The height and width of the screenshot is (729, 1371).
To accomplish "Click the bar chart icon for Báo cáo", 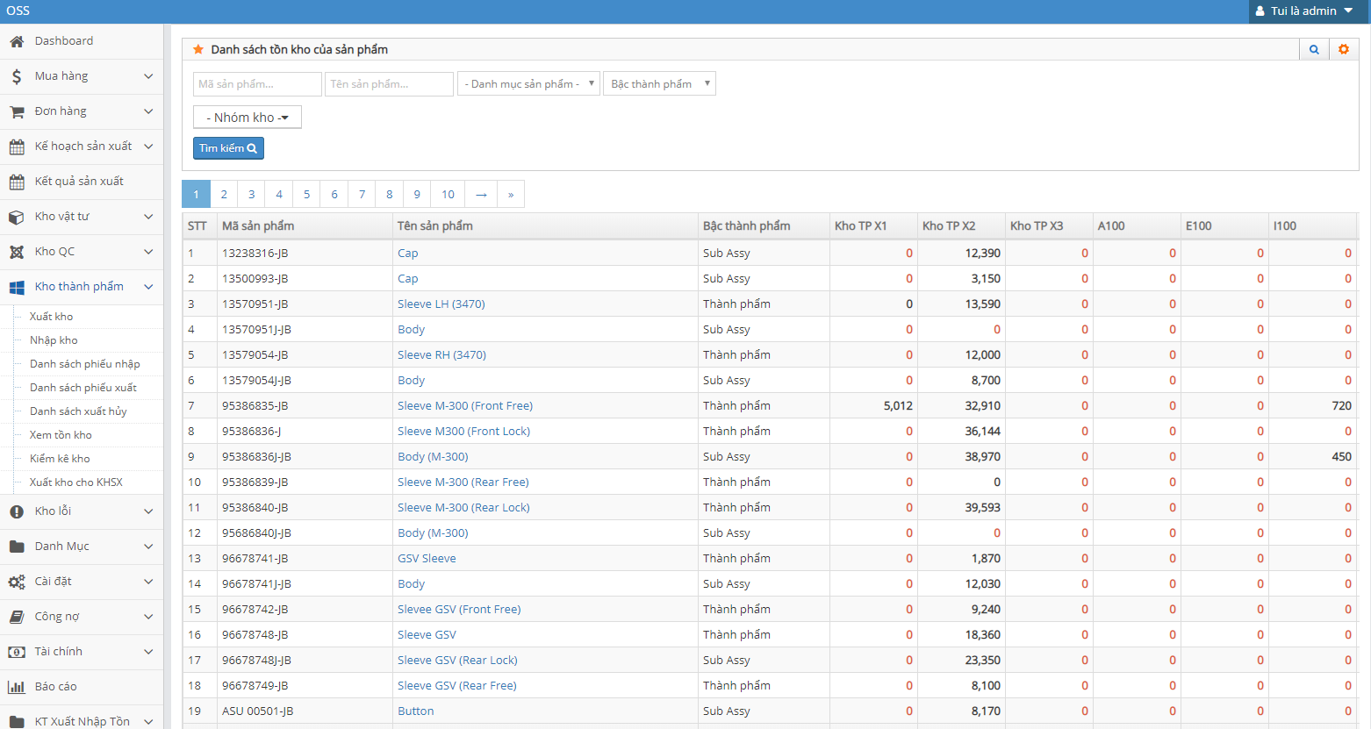I will 17,687.
